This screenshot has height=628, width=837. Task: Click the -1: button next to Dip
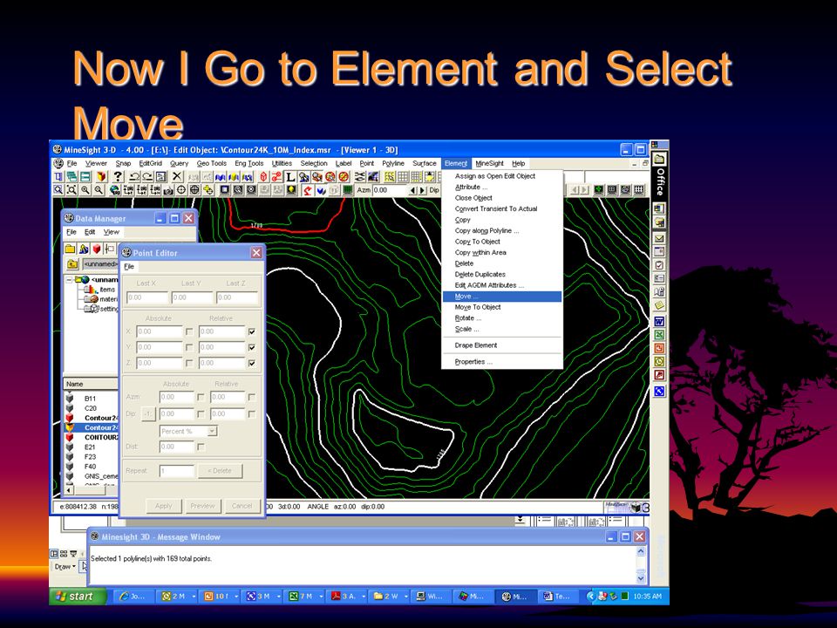pyautogui.click(x=148, y=413)
